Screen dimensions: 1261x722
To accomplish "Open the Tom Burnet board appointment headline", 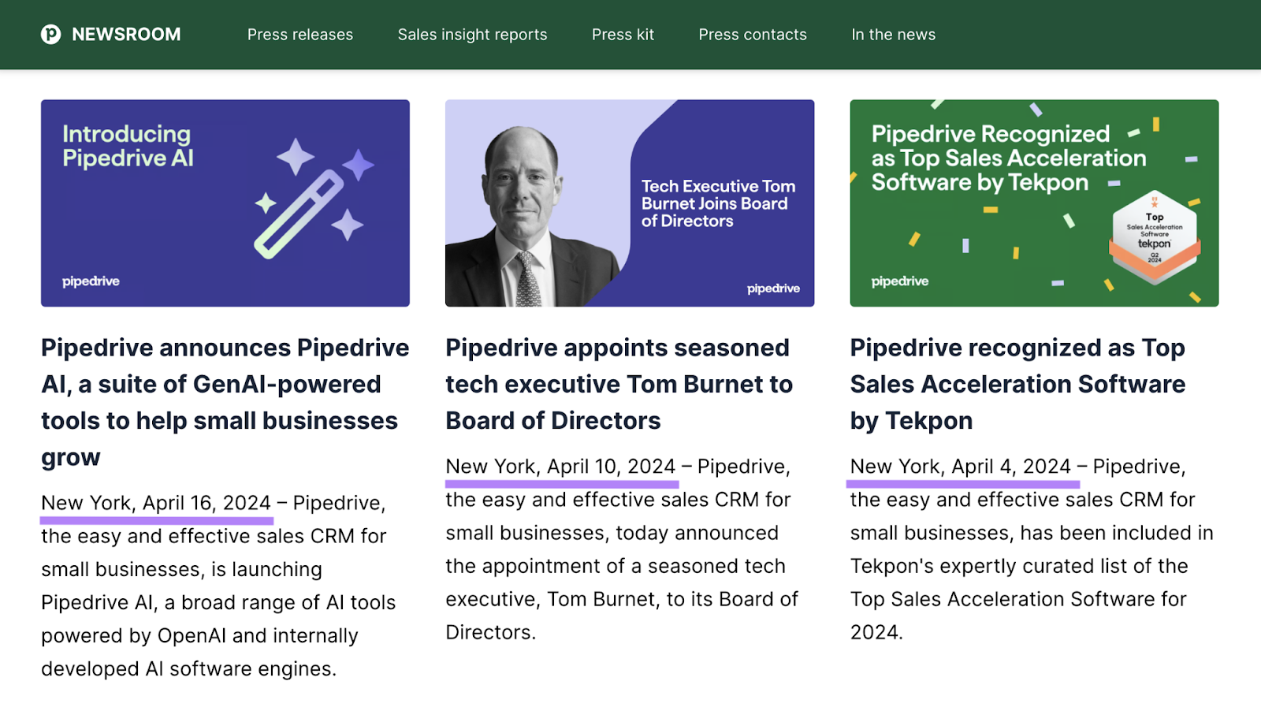I will tap(619, 384).
